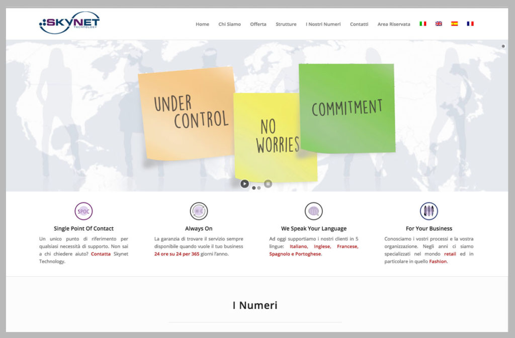Click the red Italiano link

click(x=299, y=246)
